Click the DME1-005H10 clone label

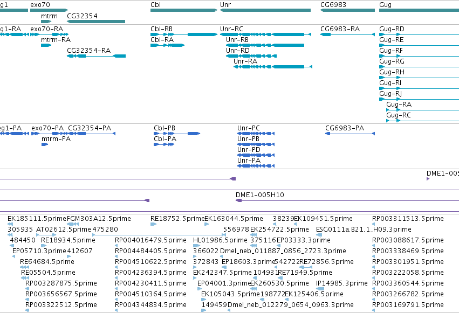coord(259,195)
